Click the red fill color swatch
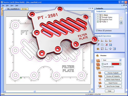 115,64
